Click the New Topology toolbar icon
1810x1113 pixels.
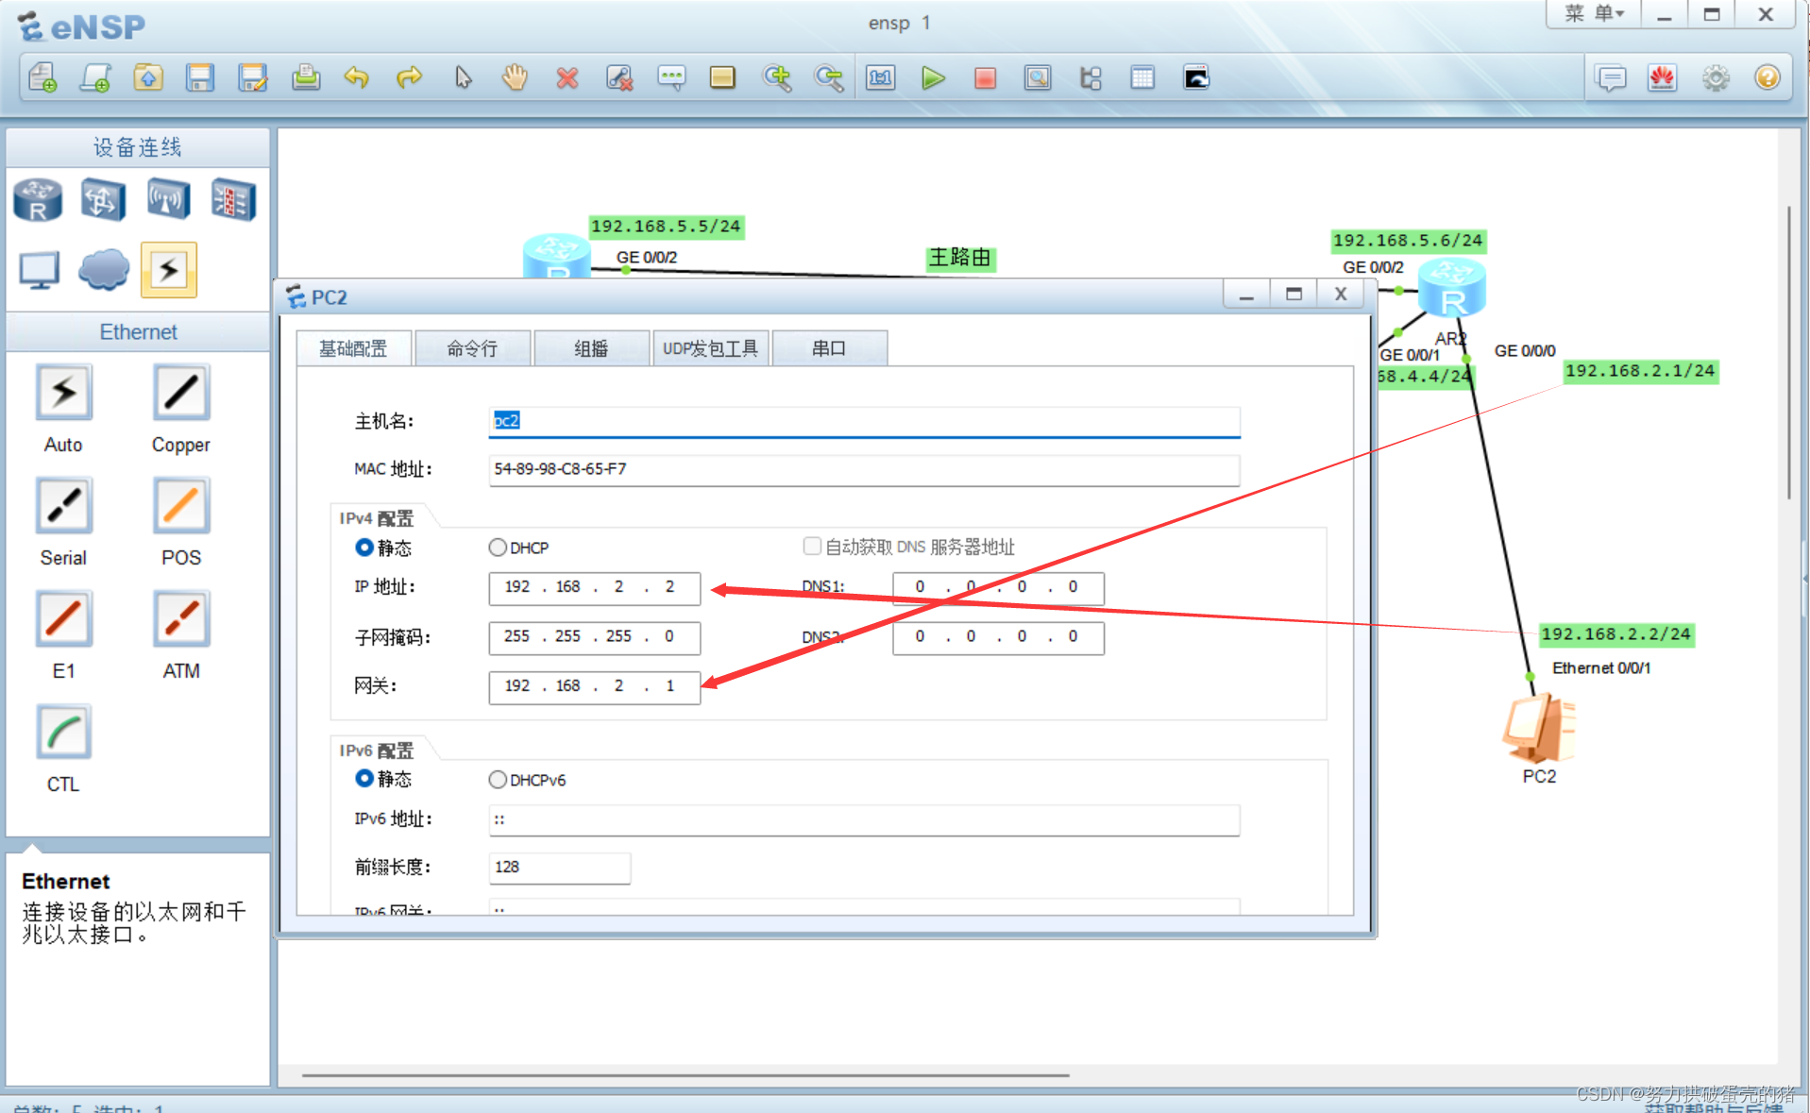pyautogui.click(x=42, y=77)
